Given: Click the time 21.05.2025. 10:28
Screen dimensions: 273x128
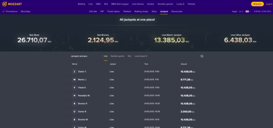Looking at the screenshot, I should [152, 112].
